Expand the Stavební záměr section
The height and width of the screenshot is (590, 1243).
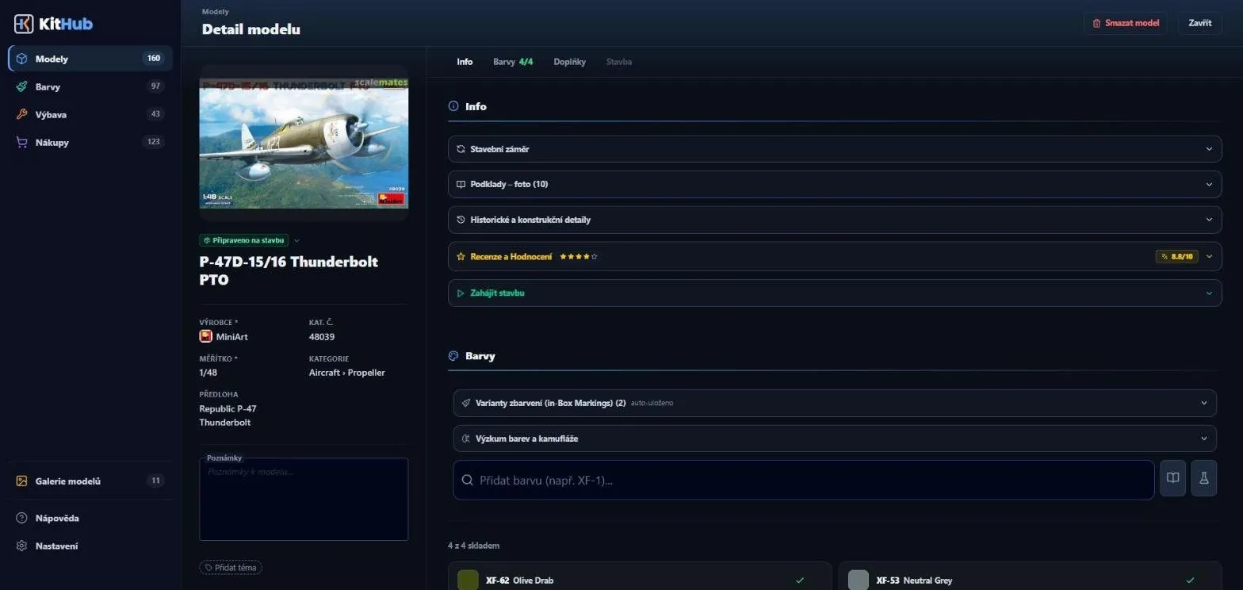click(x=835, y=149)
